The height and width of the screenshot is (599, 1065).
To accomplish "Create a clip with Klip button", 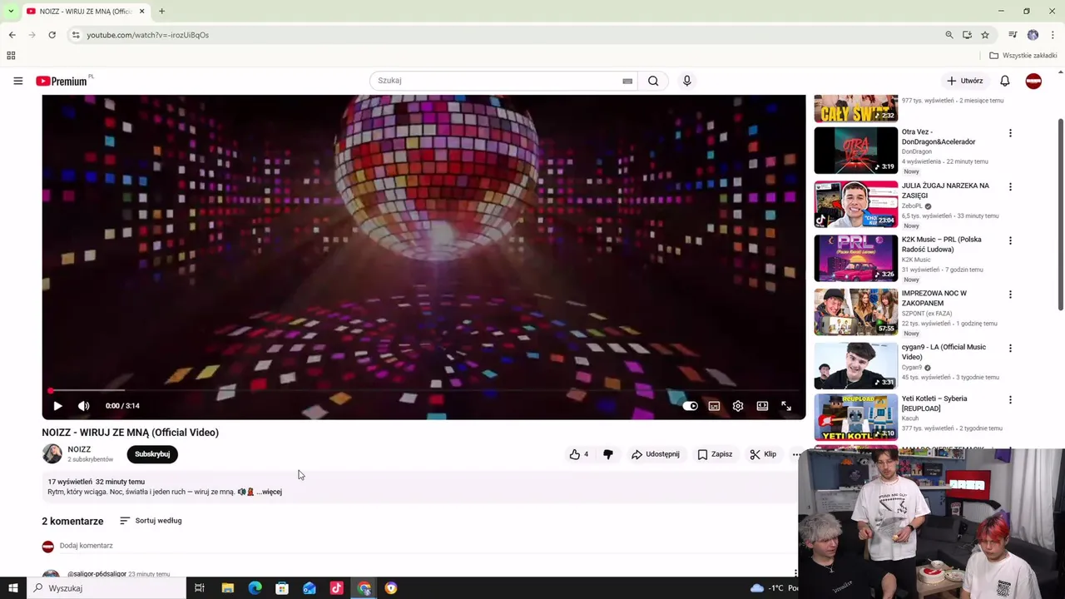I will tap(763, 454).
